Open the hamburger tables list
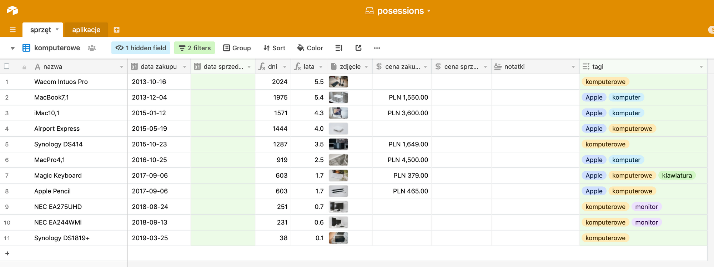 12,30
